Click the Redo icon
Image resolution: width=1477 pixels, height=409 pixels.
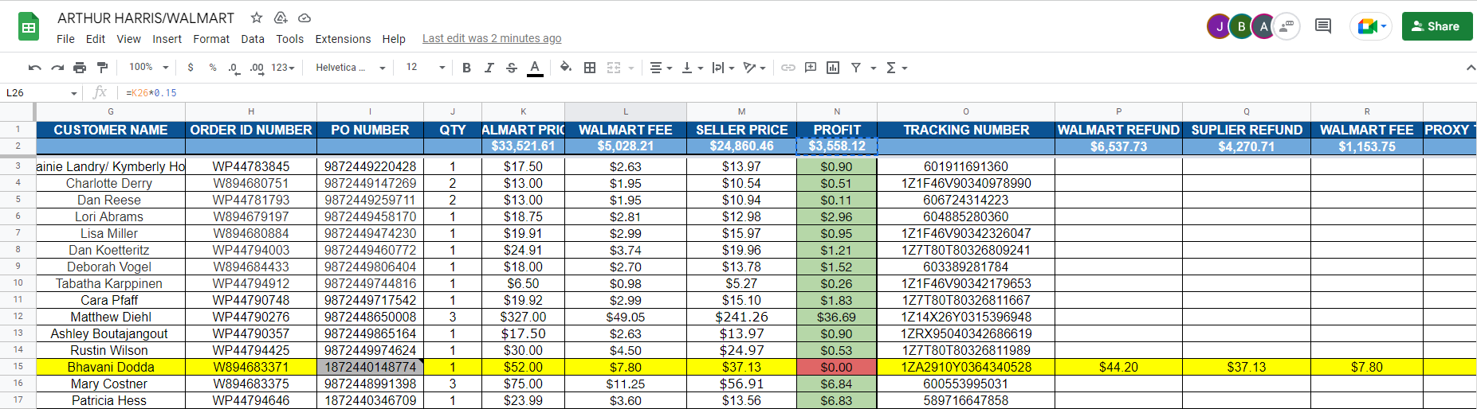57,68
